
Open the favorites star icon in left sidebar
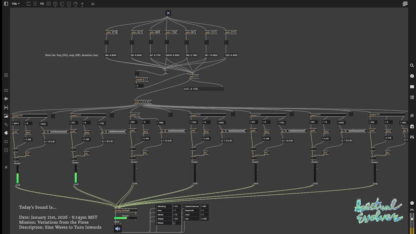click(x=6, y=167)
